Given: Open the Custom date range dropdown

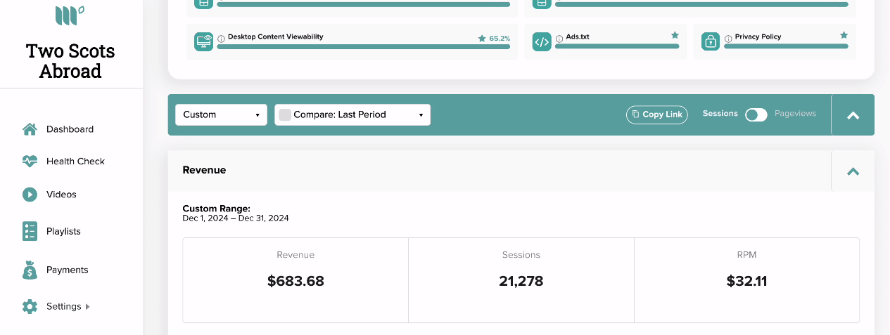Looking at the screenshot, I should pyautogui.click(x=221, y=114).
